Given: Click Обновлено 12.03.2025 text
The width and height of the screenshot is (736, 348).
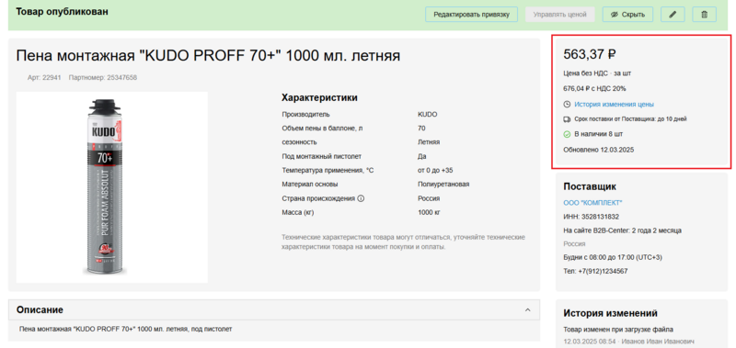Looking at the screenshot, I should [599, 150].
